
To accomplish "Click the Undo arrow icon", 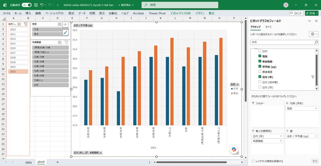I will (42, 5).
